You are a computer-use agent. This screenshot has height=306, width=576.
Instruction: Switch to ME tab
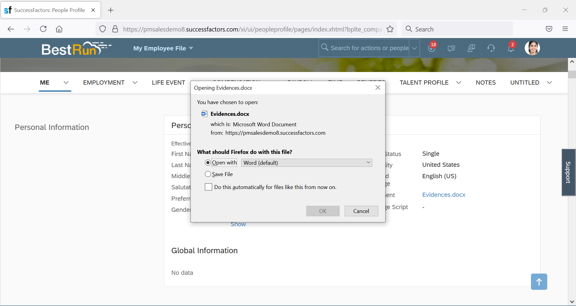pos(45,82)
